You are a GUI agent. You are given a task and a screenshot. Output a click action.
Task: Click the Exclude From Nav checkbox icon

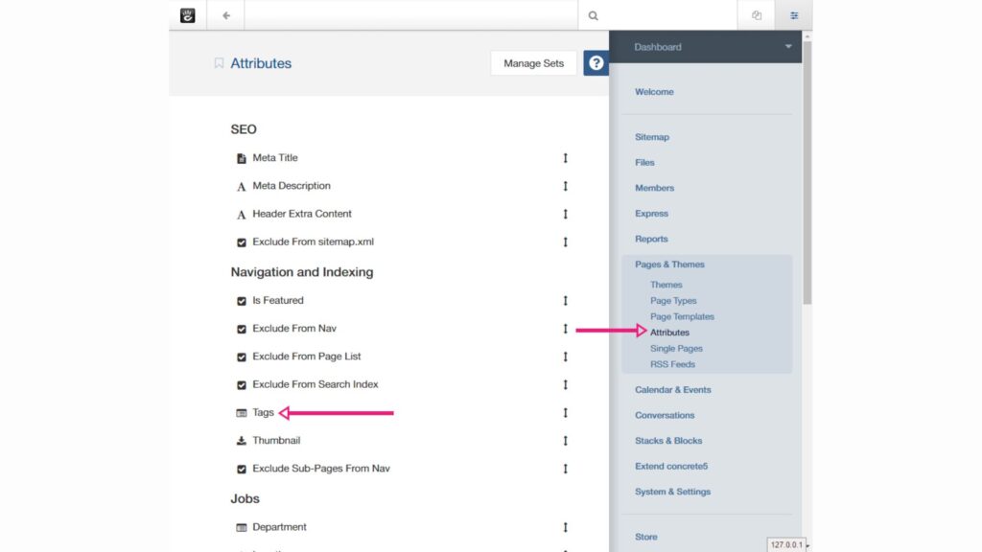pos(241,330)
